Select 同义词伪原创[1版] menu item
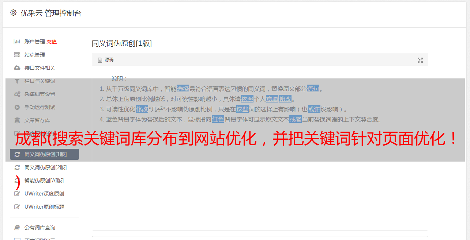 (44, 154)
